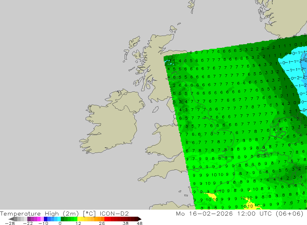Click the Shetland Islands at the top of the map
Image resolution: width=307 pixels, height=225 pixels.
(192, 6)
